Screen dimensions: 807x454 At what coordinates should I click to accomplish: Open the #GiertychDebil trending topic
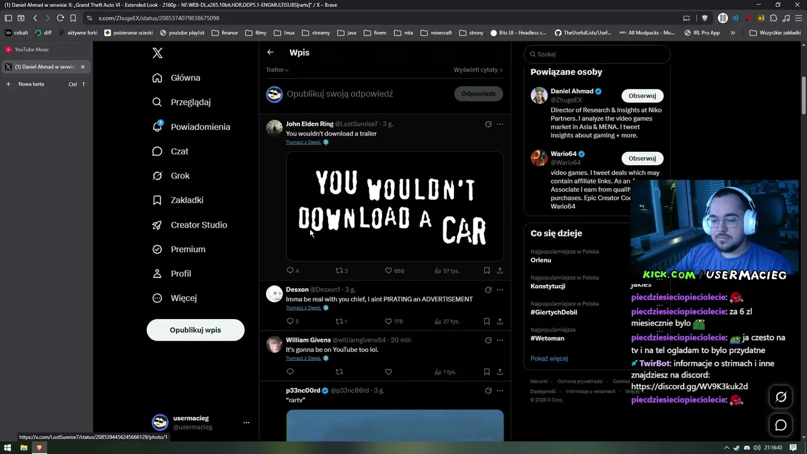554,312
